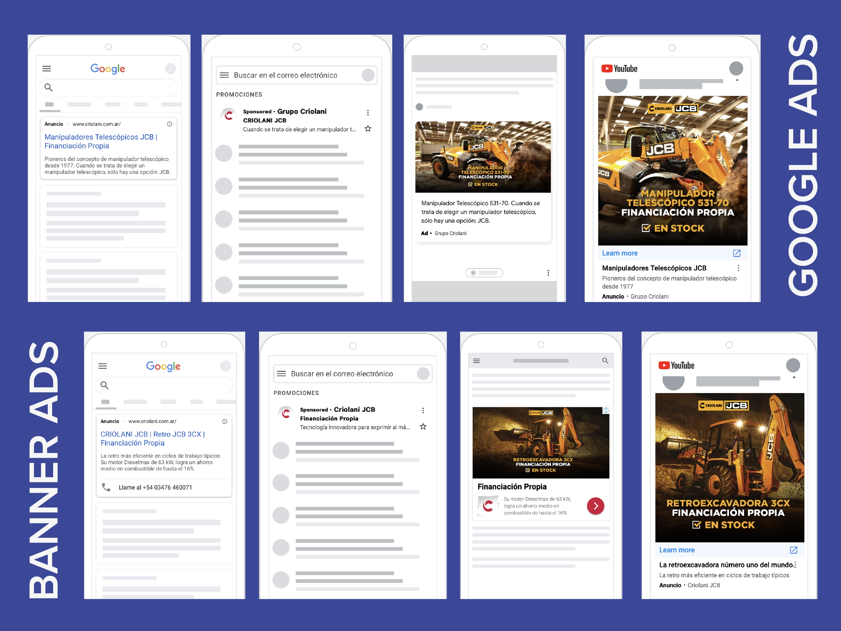Star the Criolani JCB Financiación Propia promotion
Image resolution: width=841 pixels, height=631 pixels.
click(423, 427)
